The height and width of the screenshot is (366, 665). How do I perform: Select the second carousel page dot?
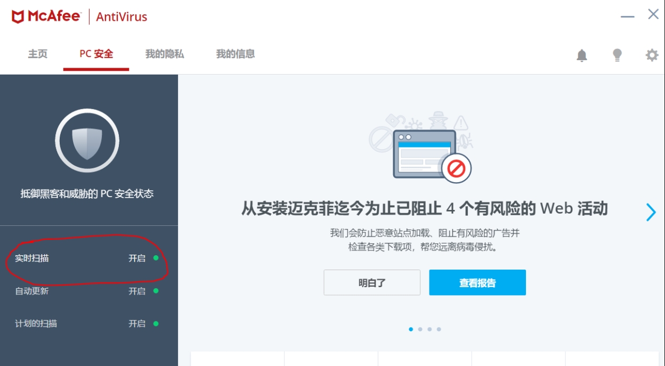click(x=420, y=329)
